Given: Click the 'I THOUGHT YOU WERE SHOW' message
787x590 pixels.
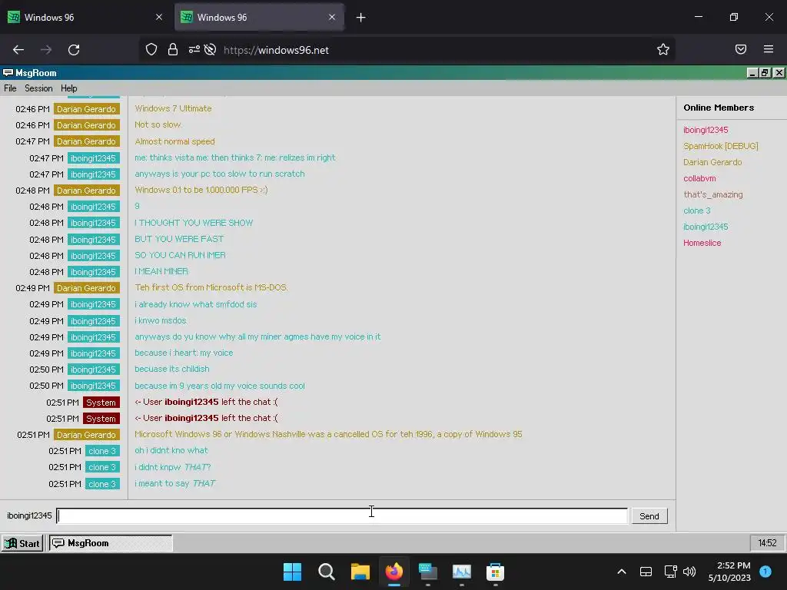Looking at the screenshot, I should pos(194,223).
